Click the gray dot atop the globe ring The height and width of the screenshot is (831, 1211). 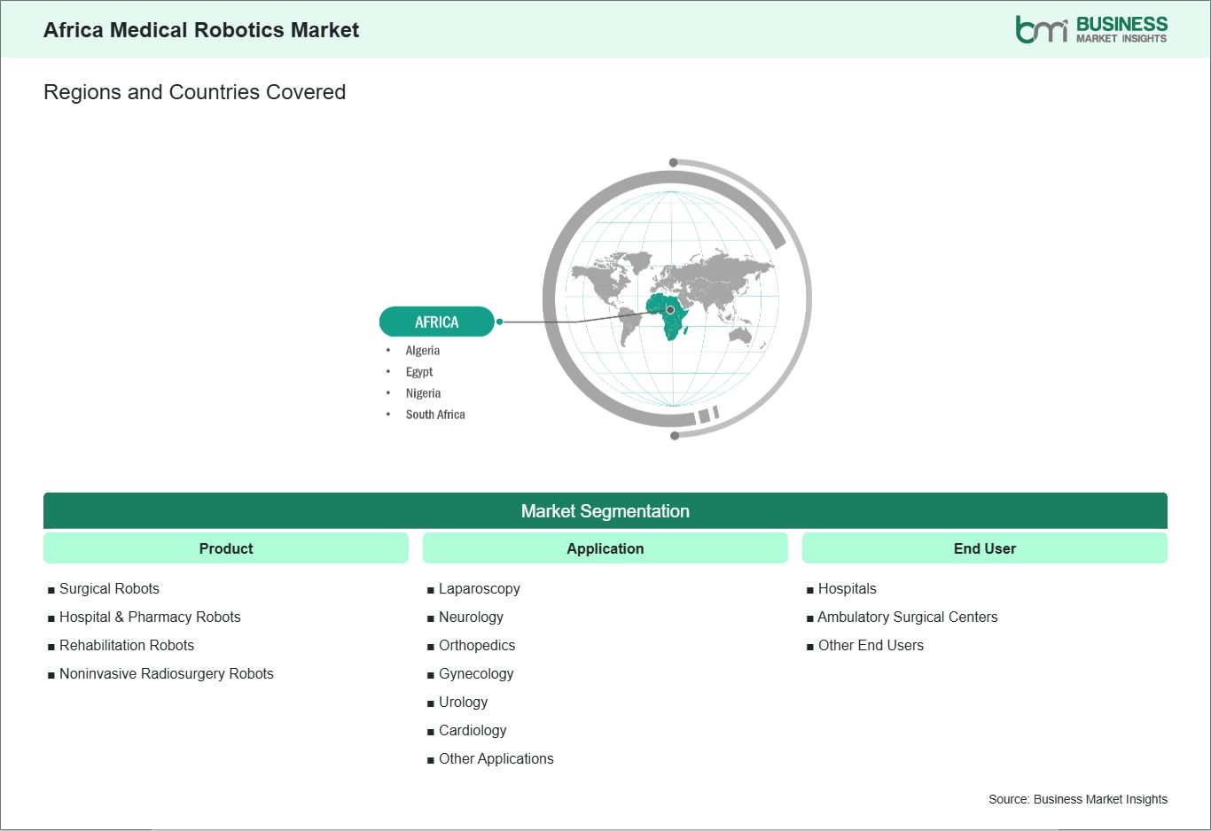click(674, 162)
